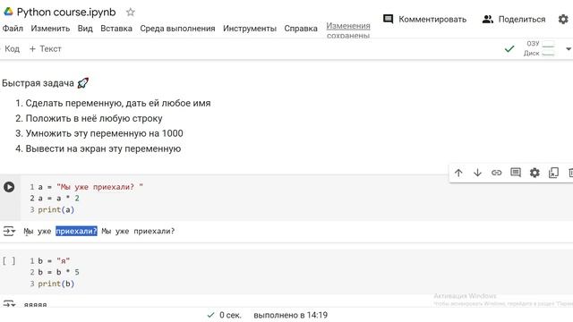
Task: Open the connection options dropdown arrow
Action: pos(569,49)
